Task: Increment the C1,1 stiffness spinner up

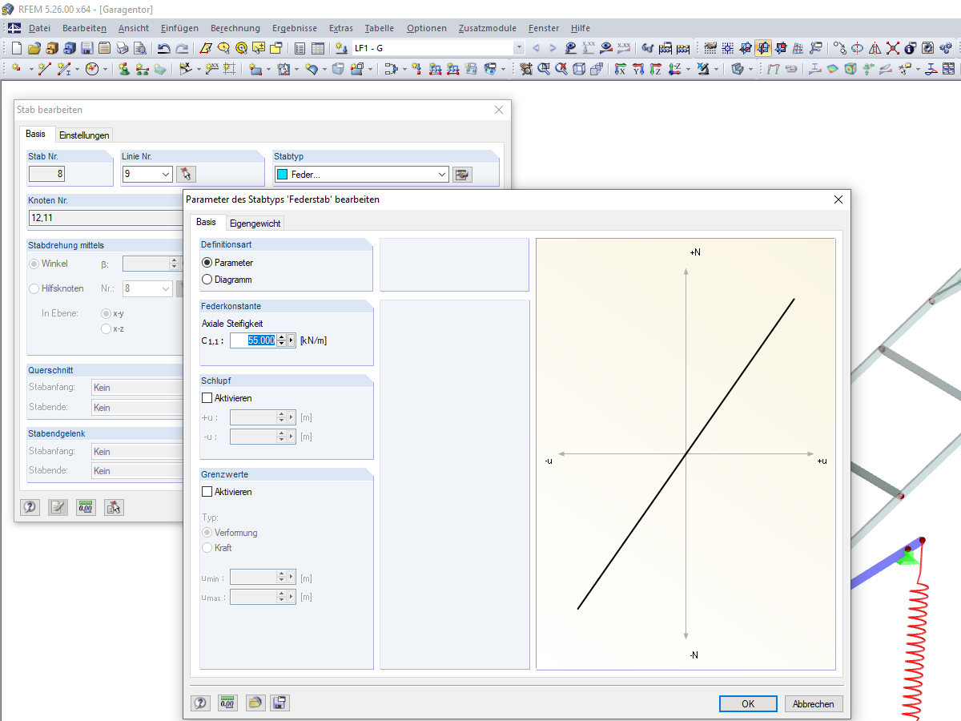Action: 281,337
